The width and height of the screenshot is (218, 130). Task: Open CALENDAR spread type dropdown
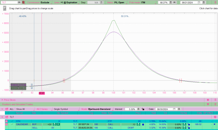[23, 124]
